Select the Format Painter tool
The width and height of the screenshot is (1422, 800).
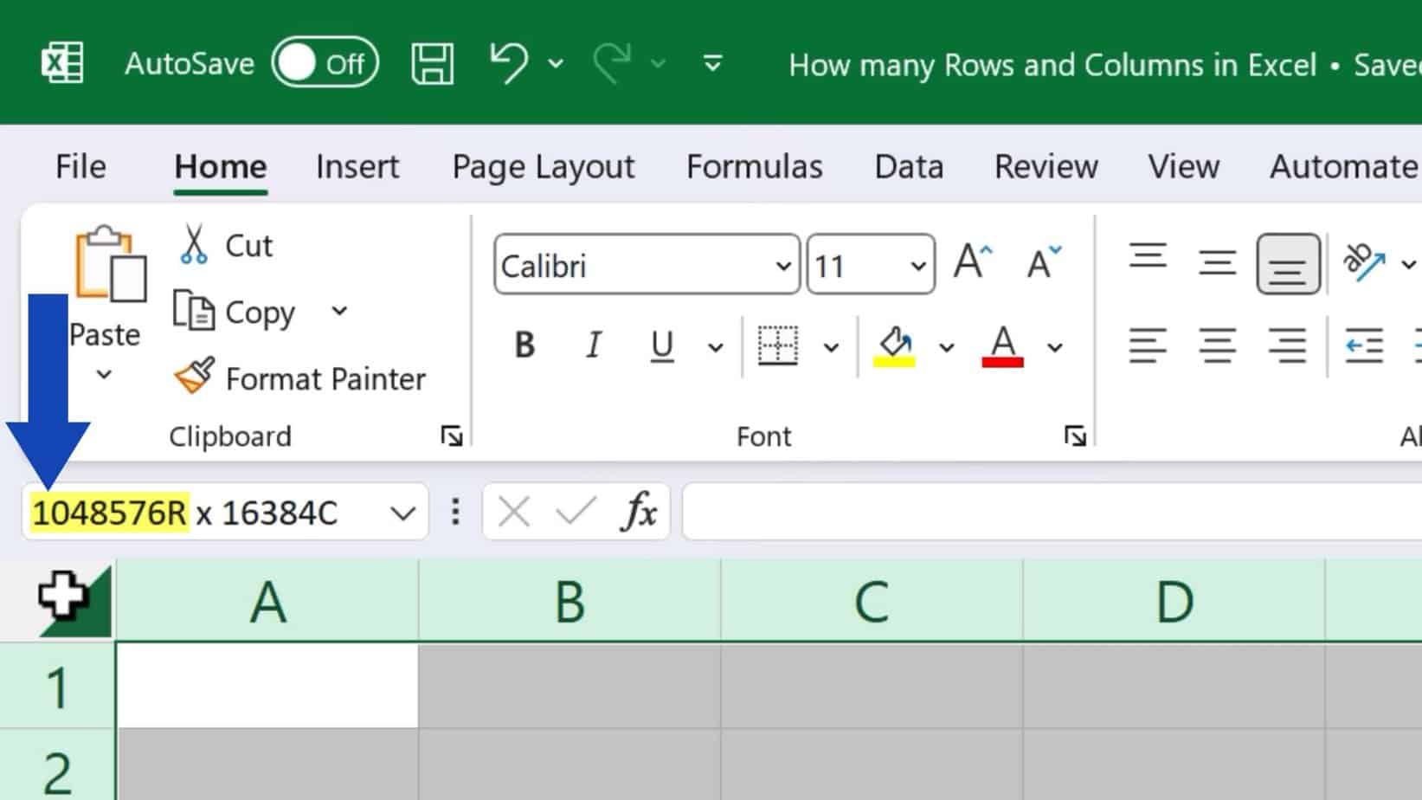click(303, 378)
